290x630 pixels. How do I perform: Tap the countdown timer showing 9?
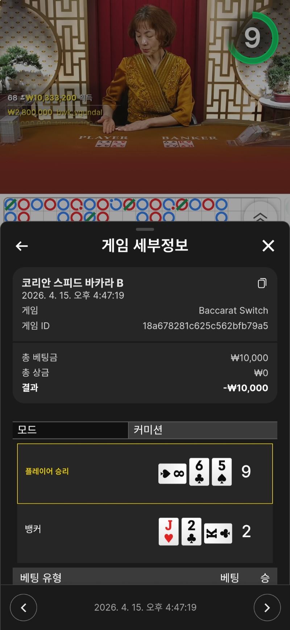253,38
